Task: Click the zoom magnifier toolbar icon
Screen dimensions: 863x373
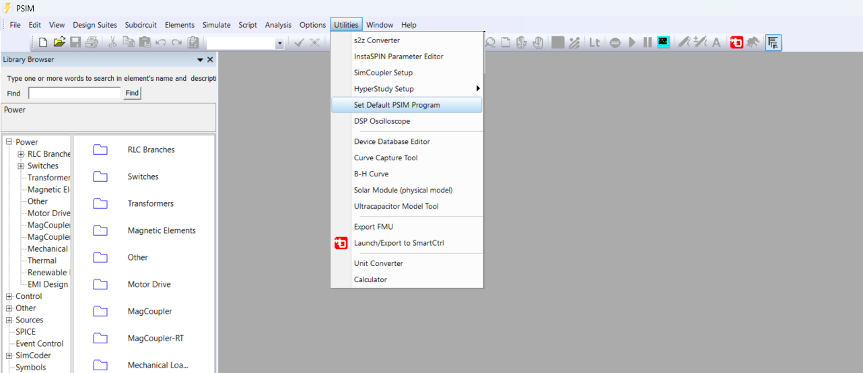Action: pyautogui.click(x=491, y=42)
